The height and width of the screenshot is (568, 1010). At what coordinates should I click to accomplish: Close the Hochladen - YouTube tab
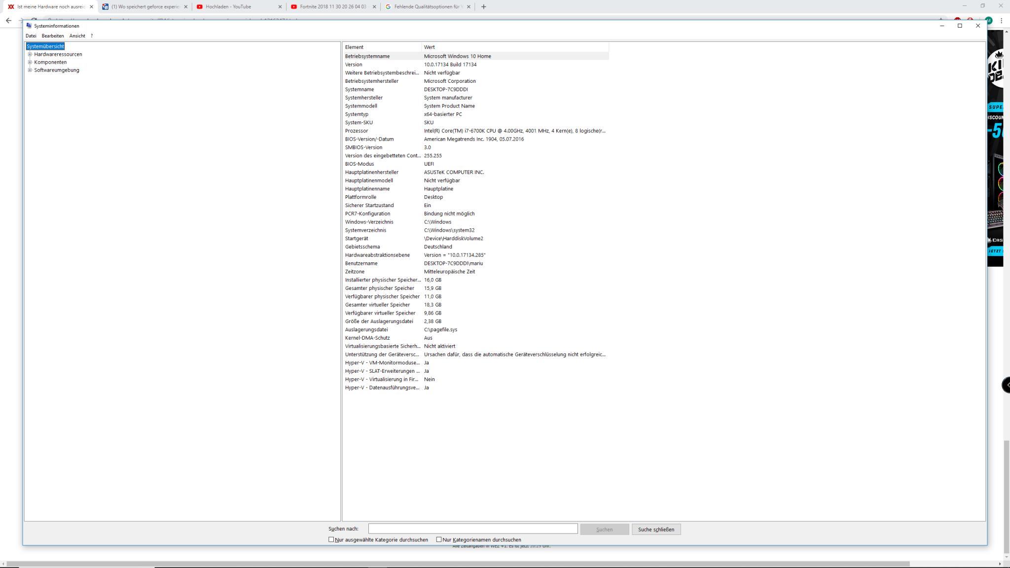280,7
